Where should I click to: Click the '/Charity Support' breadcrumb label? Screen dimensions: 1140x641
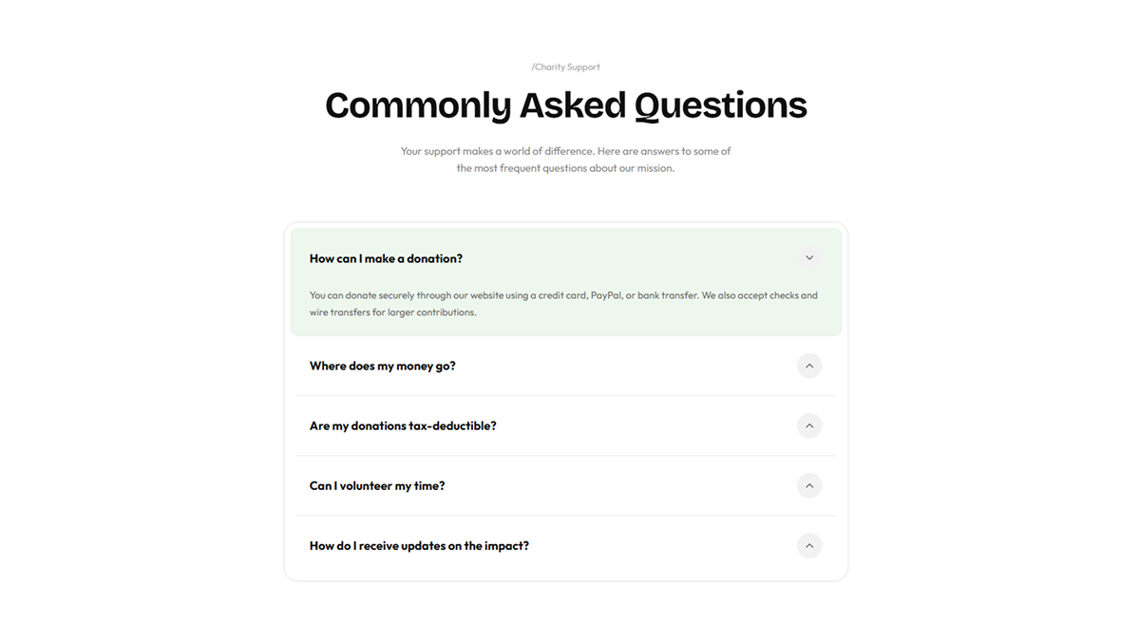tap(565, 66)
